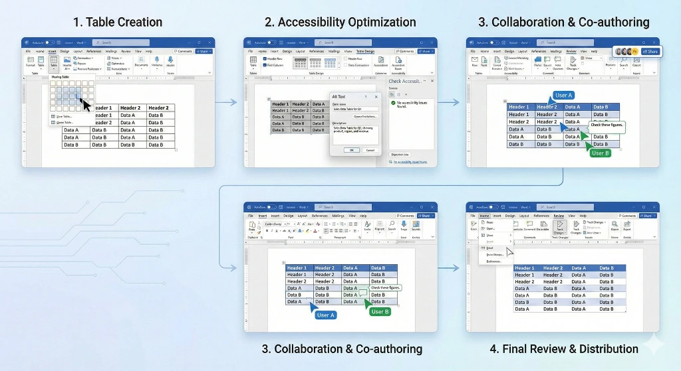Open Mailings tab in lower Collaboration window
Screen dimensions: 681x371
pos(338,216)
